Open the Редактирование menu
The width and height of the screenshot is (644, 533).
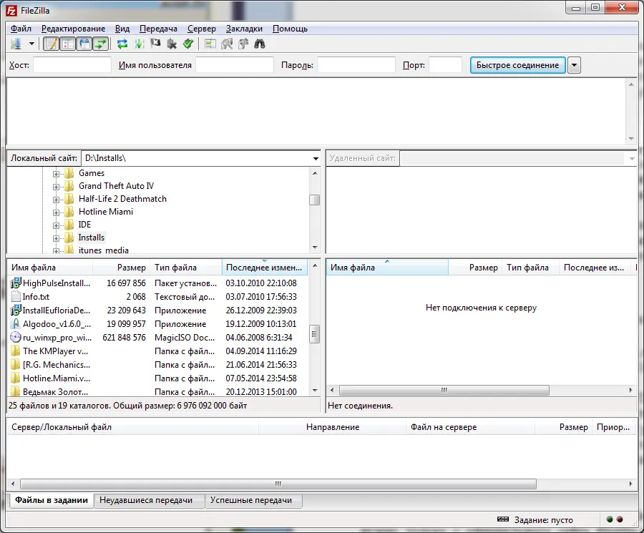73,29
